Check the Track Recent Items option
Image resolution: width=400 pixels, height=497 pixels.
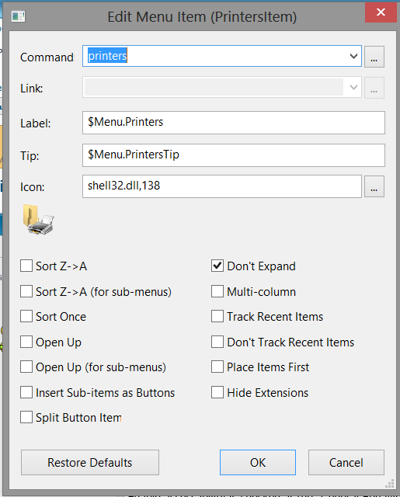click(217, 316)
